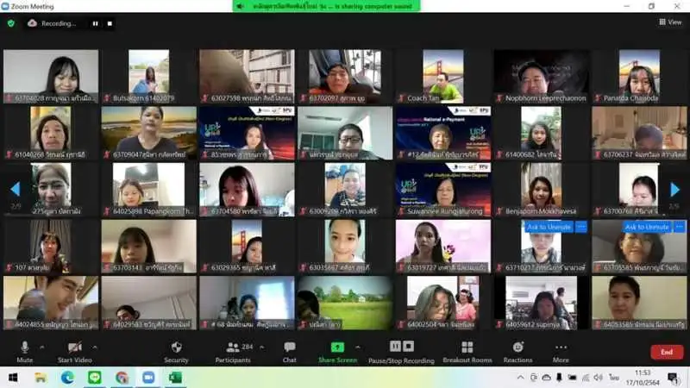Toggle the Mute microphone button
Screen dimensions: 690x388
(25, 347)
